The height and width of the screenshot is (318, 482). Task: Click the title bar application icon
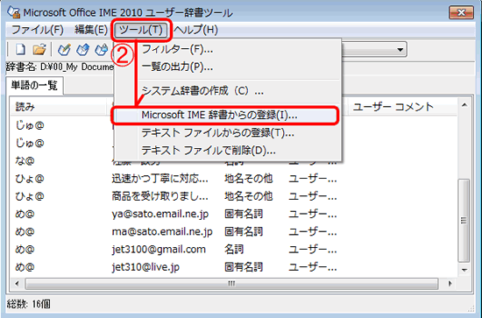pyautogui.click(x=13, y=12)
